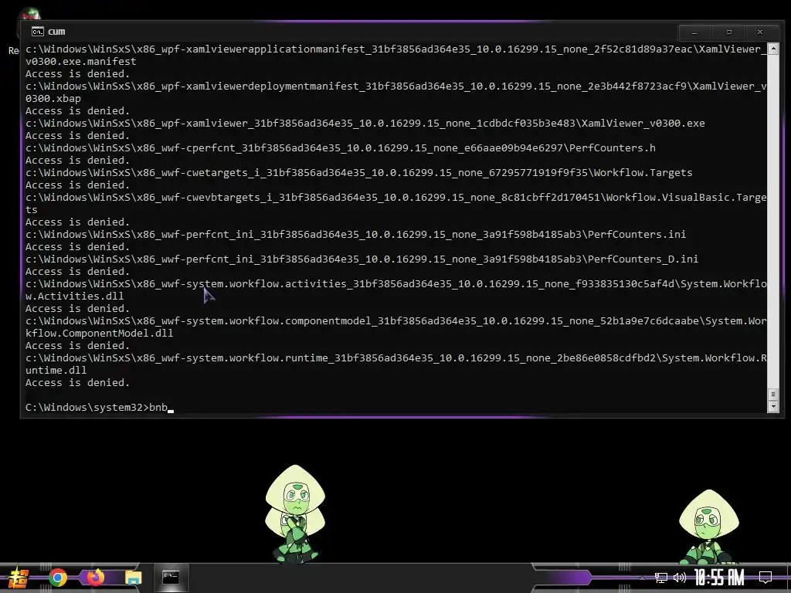Screen dimensions: 791x593
Task: Minimize the cum console window
Action: click(694, 32)
